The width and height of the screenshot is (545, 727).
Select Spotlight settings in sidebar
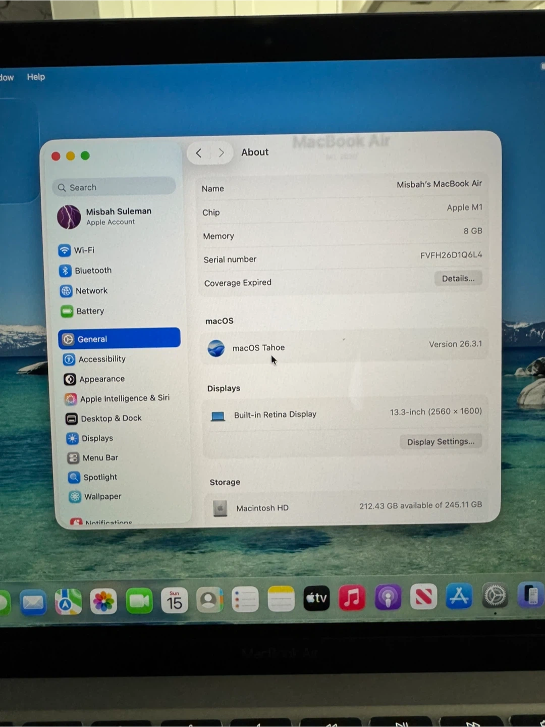pos(100,477)
